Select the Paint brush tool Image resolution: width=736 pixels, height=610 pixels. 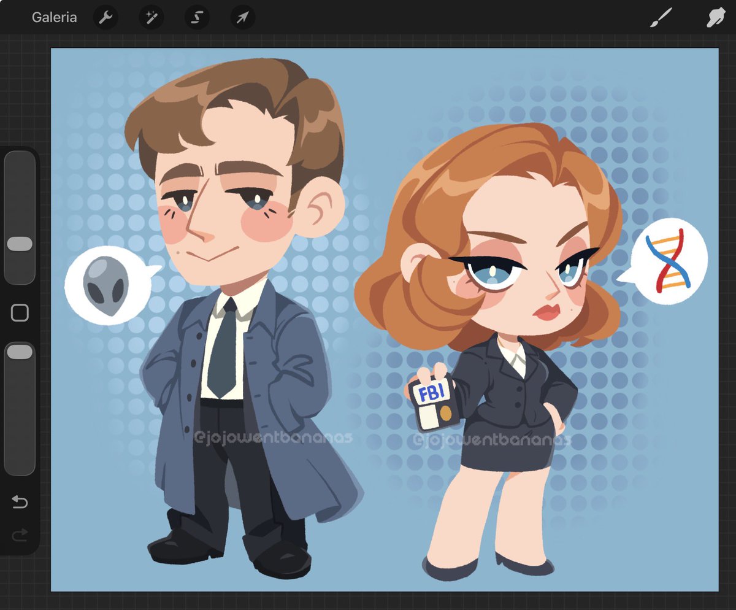tap(661, 18)
